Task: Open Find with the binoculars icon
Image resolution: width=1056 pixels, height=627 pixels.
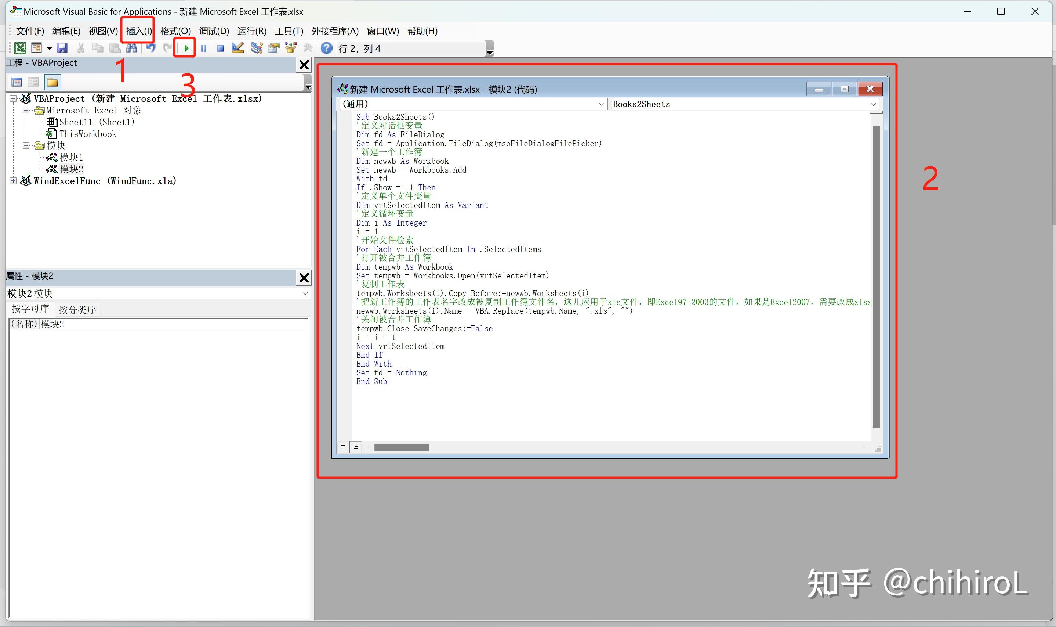Action: pos(132,48)
